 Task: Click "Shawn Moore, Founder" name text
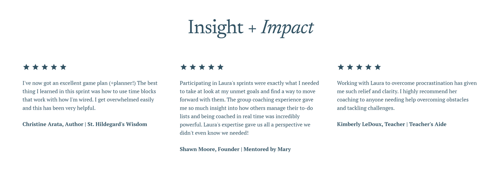pyautogui.click(x=210, y=149)
